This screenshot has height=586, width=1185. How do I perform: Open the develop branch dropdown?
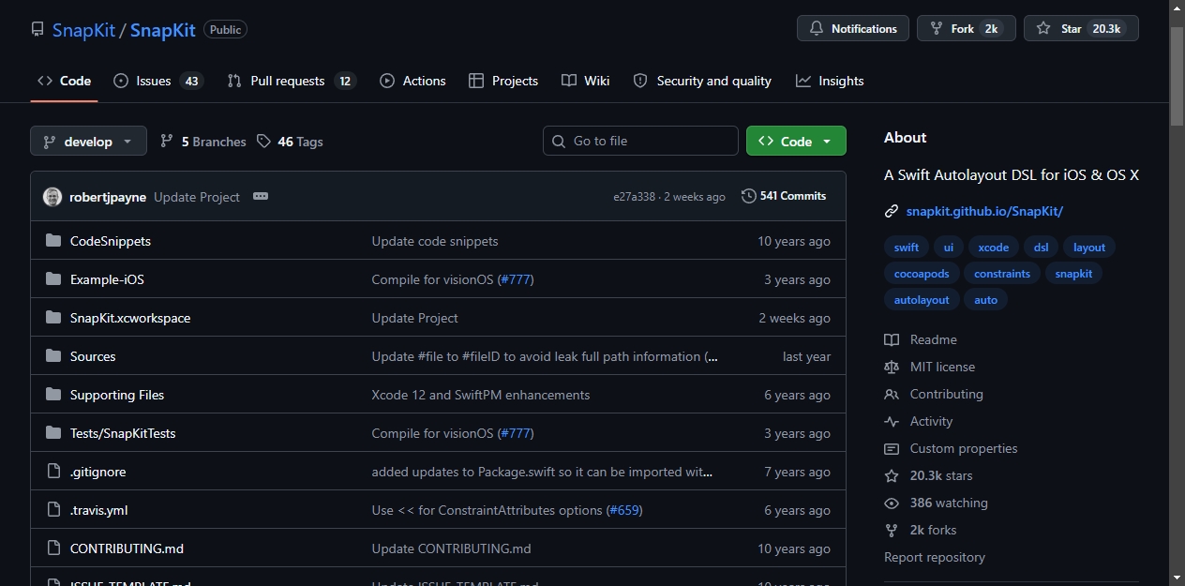point(88,141)
